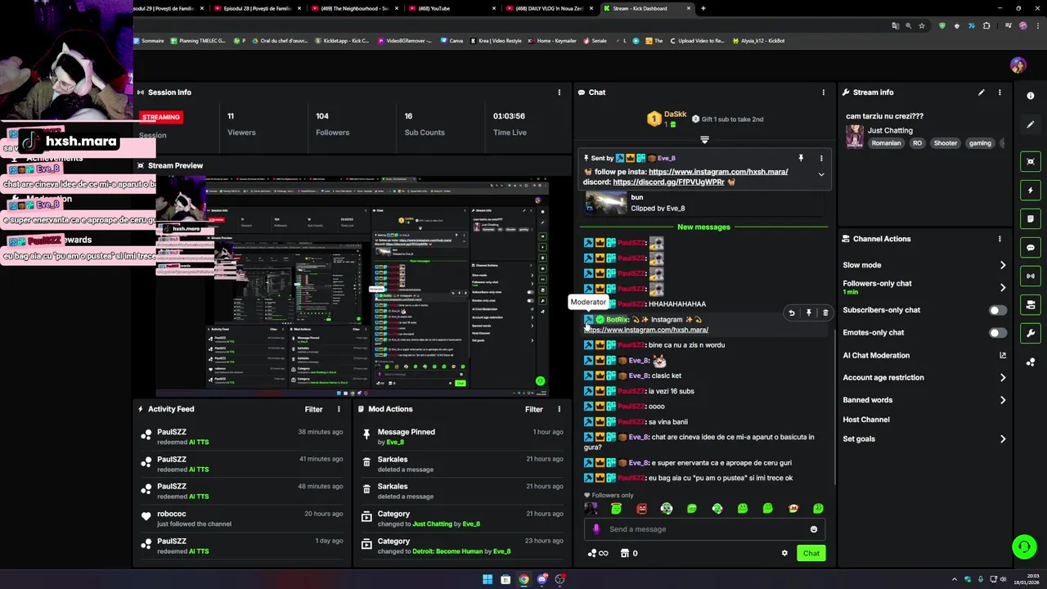This screenshot has height=589, width=1047.
Task: Open Chrome from Windows taskbar
Action: tap(523, 579)
